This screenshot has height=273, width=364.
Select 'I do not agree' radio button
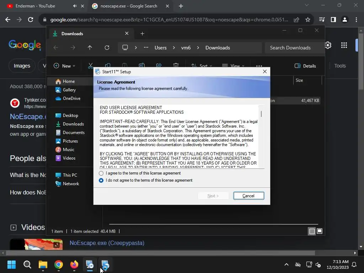tap(101, 180)
